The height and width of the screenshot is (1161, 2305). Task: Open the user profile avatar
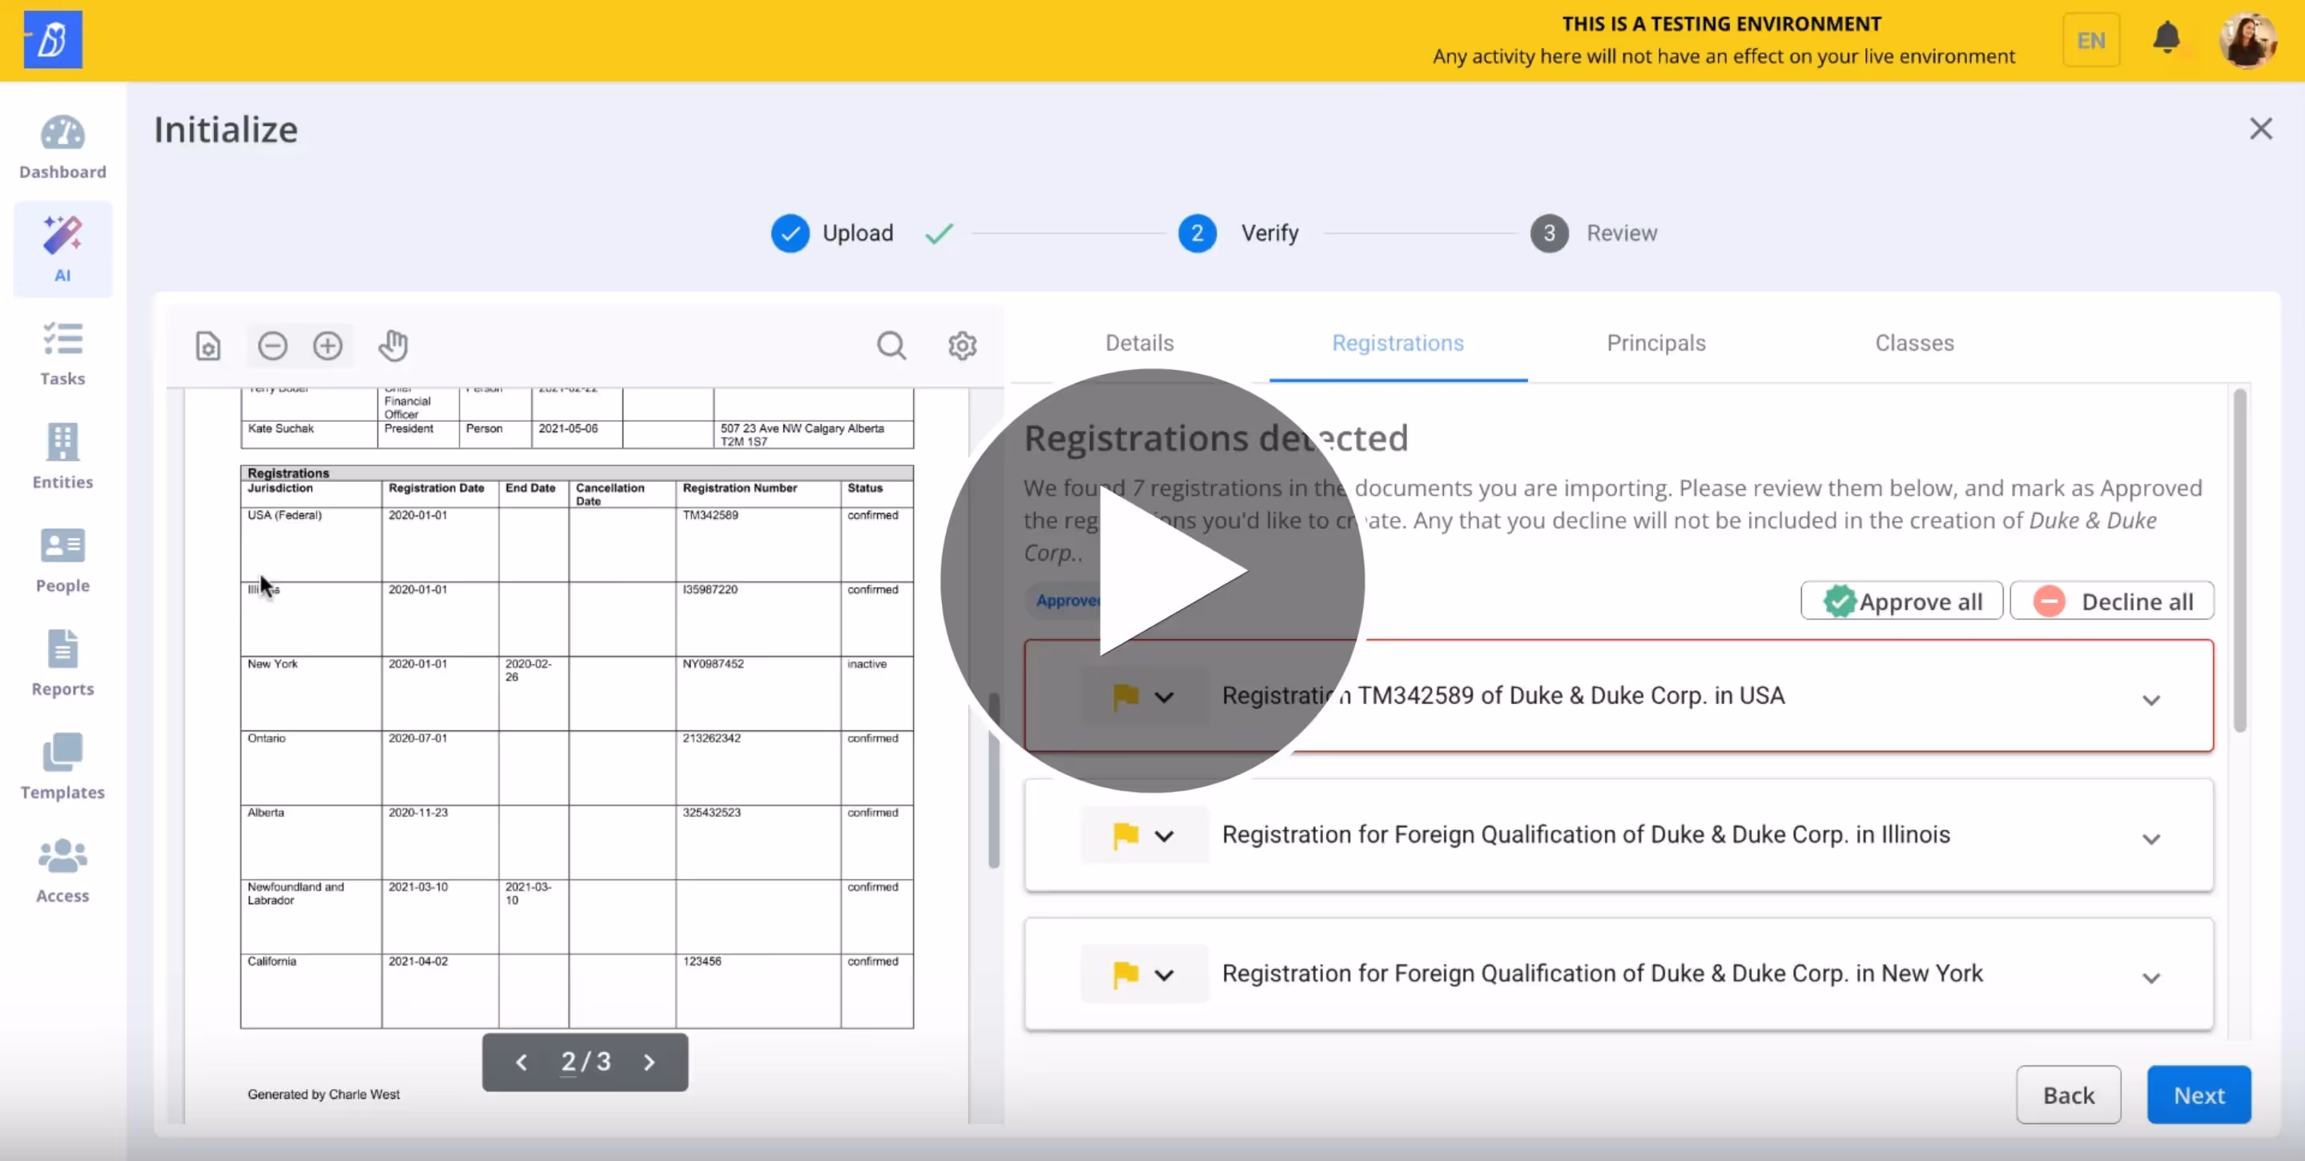coord(2247,39)
